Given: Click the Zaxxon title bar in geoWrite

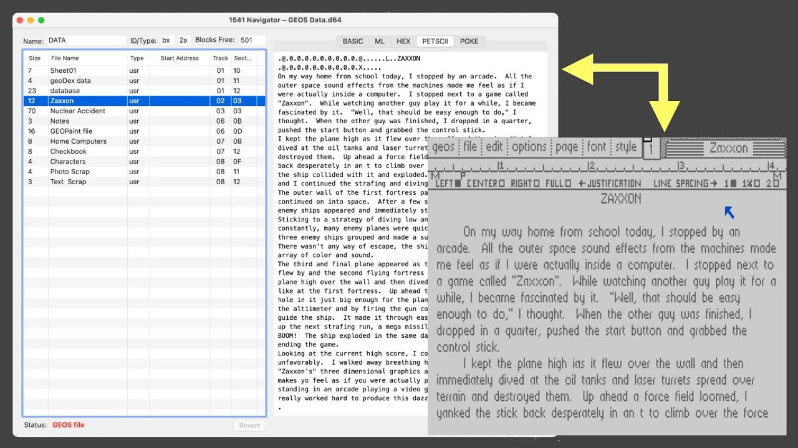Looking at the screenshot, I should coord(725,148).
